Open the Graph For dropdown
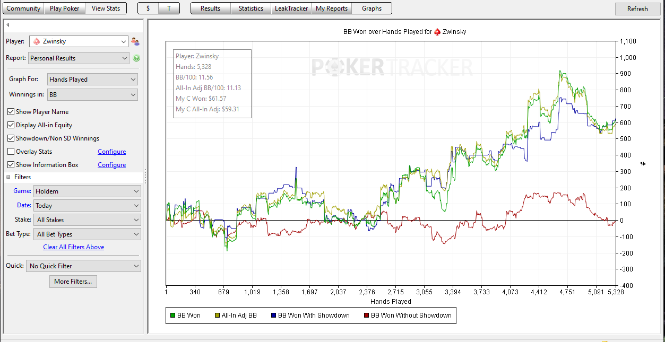Screen dimensions: 665x342 (x=92, y=80)
